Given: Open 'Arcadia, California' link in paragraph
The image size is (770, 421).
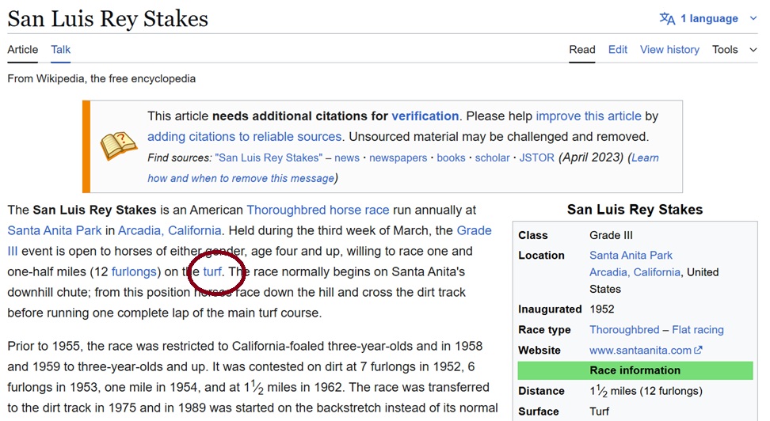Looking at the screenshot, I should 170,230.
